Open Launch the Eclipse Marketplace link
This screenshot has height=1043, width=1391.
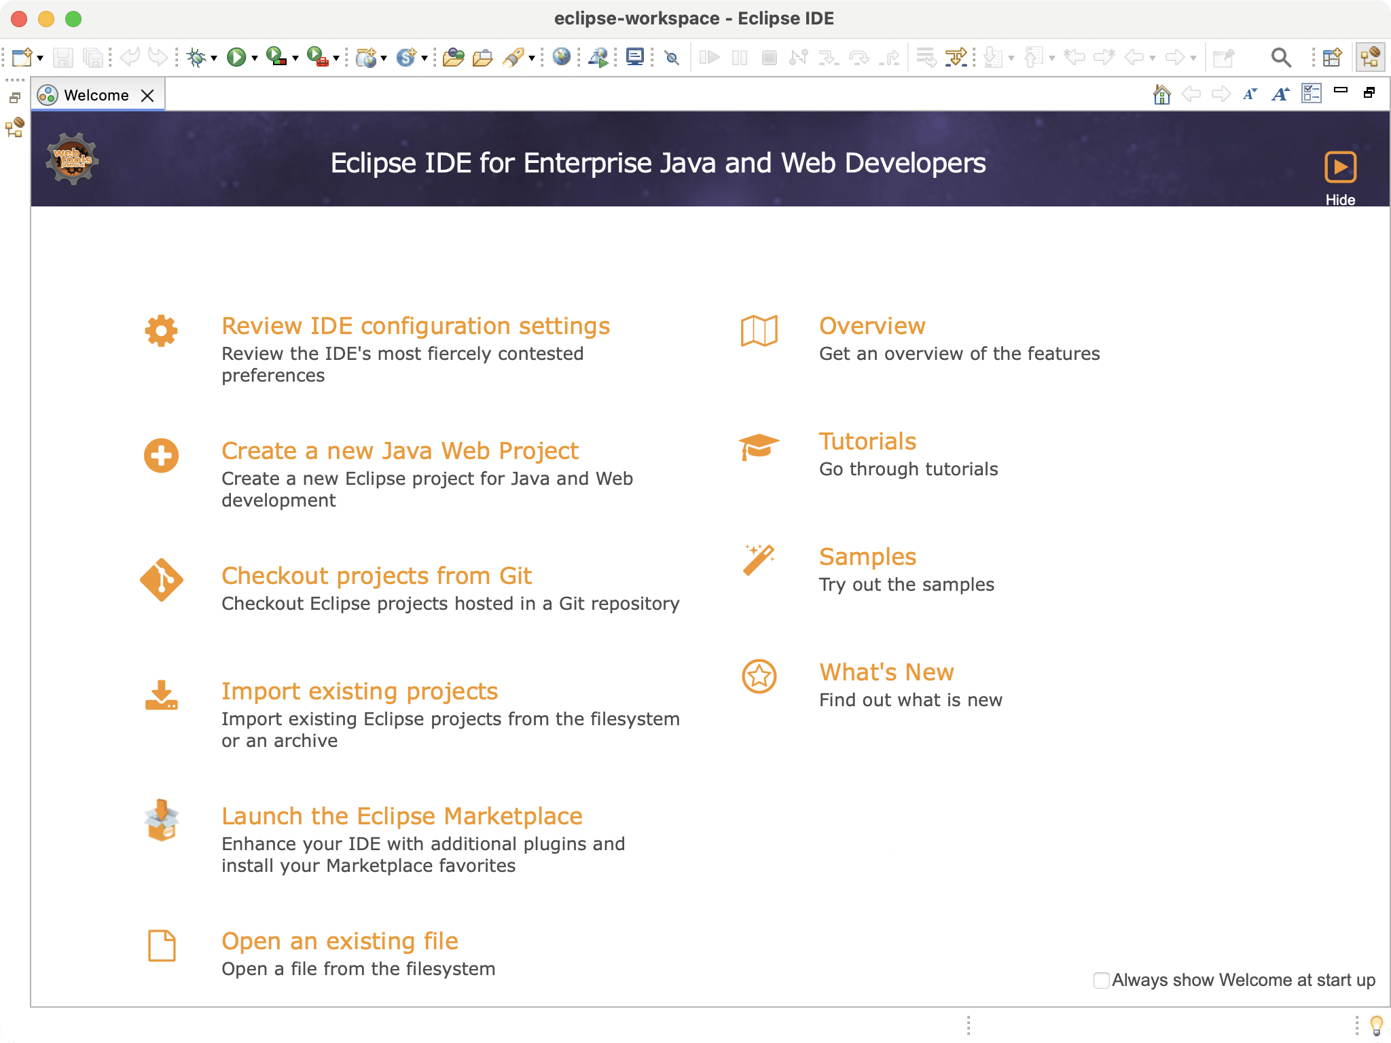pos(402,816)
